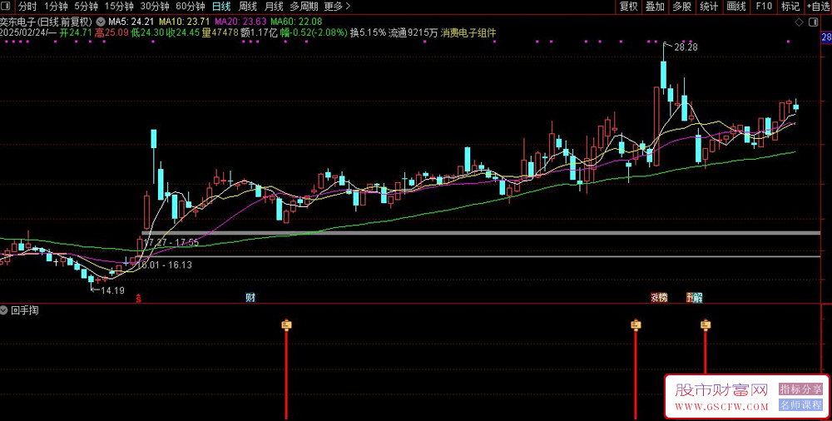832x421 pixels.
Task: Select the 60分钟 period tab
Action: tap(190, 7)
